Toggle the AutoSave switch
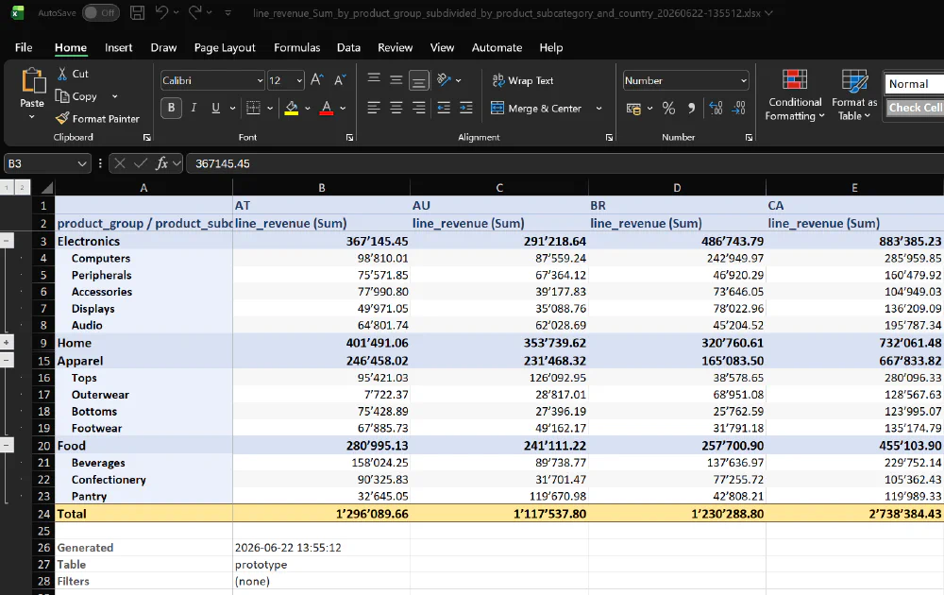 (101, 12)
